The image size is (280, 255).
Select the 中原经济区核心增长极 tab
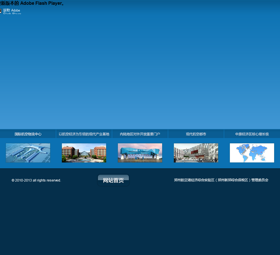click(x=252, y=134)
